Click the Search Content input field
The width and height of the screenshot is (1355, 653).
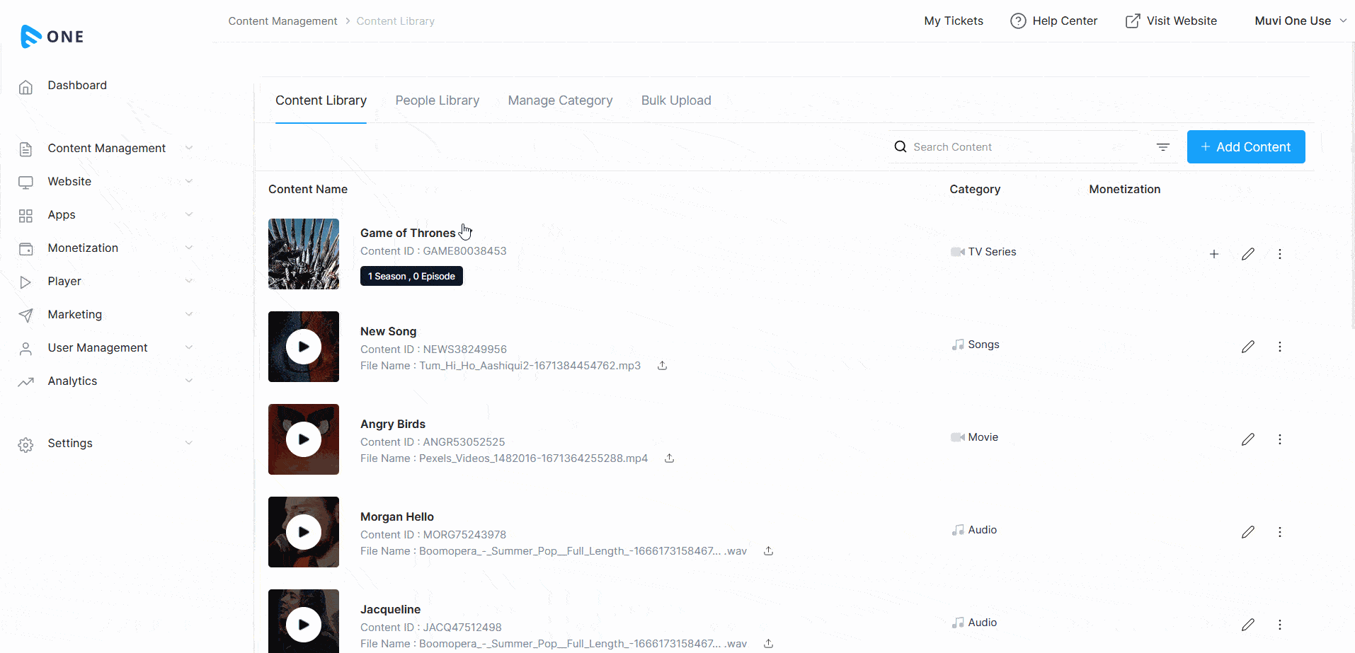[1013, 146]
